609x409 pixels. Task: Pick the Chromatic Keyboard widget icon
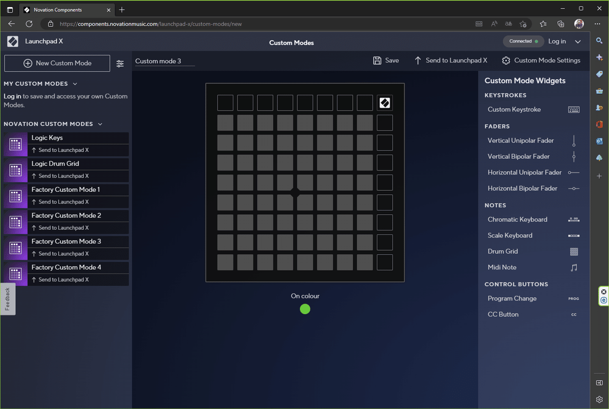(x=574, y=220)
